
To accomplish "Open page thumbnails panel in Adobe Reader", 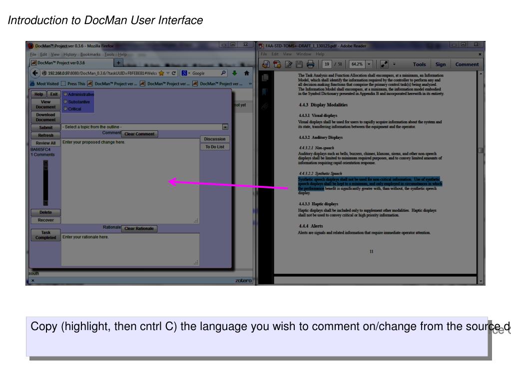I will click(265, 77).
